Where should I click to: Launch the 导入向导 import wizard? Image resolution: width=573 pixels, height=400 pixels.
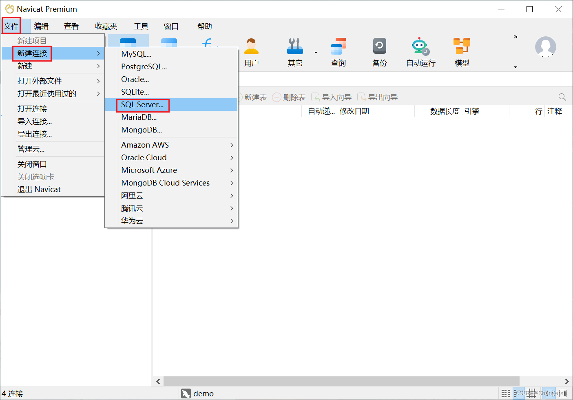click(x=331, y=97)
